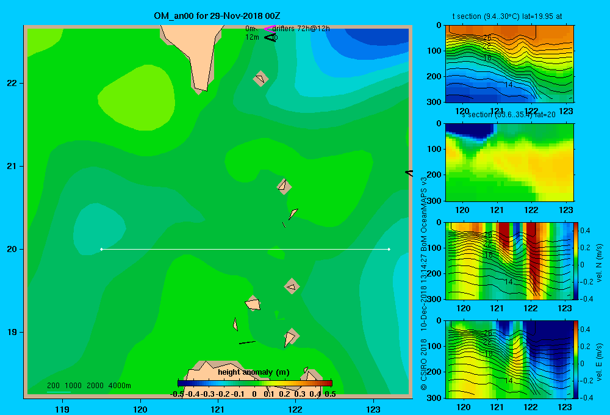The width and height of the screenshot is (610, 415).
Task: Click the vel. N color scale bar
Action: 576,261
